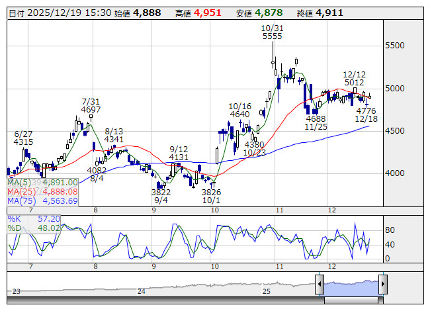432x311 pixels.
Task: Click the right range handle in navigator
Action: tap(382, 285)
